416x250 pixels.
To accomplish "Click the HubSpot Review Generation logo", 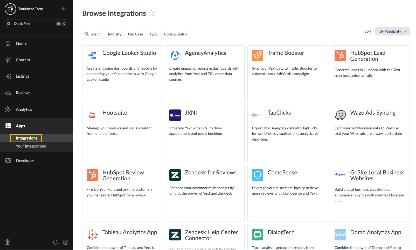I will (x=92, y=175).
